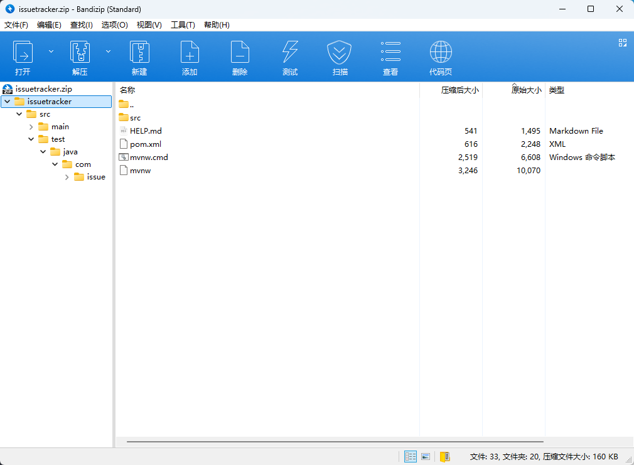
Task: Open the View (视图) menu
Action: click(x=149, y=25)
